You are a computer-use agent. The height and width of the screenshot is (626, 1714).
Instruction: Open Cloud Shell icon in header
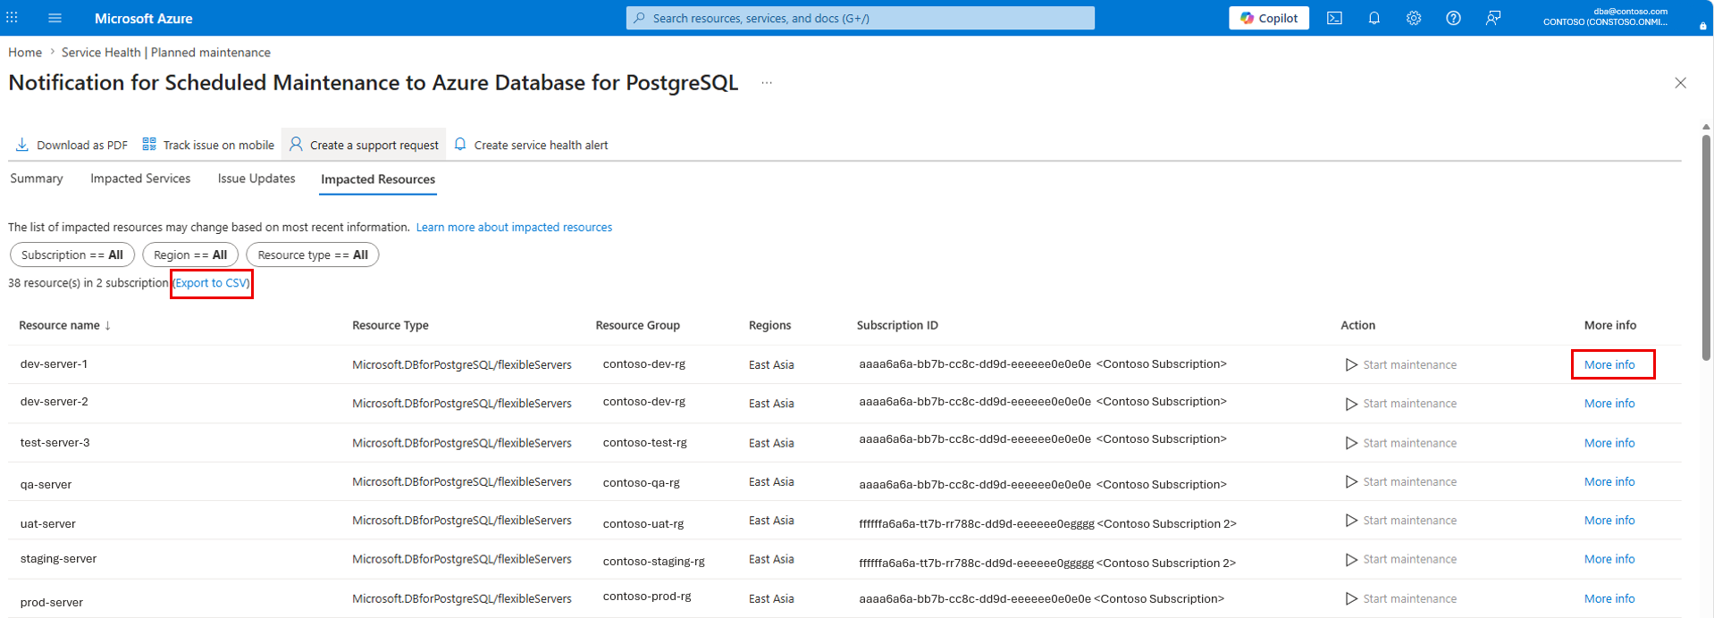coord(1334,18)
